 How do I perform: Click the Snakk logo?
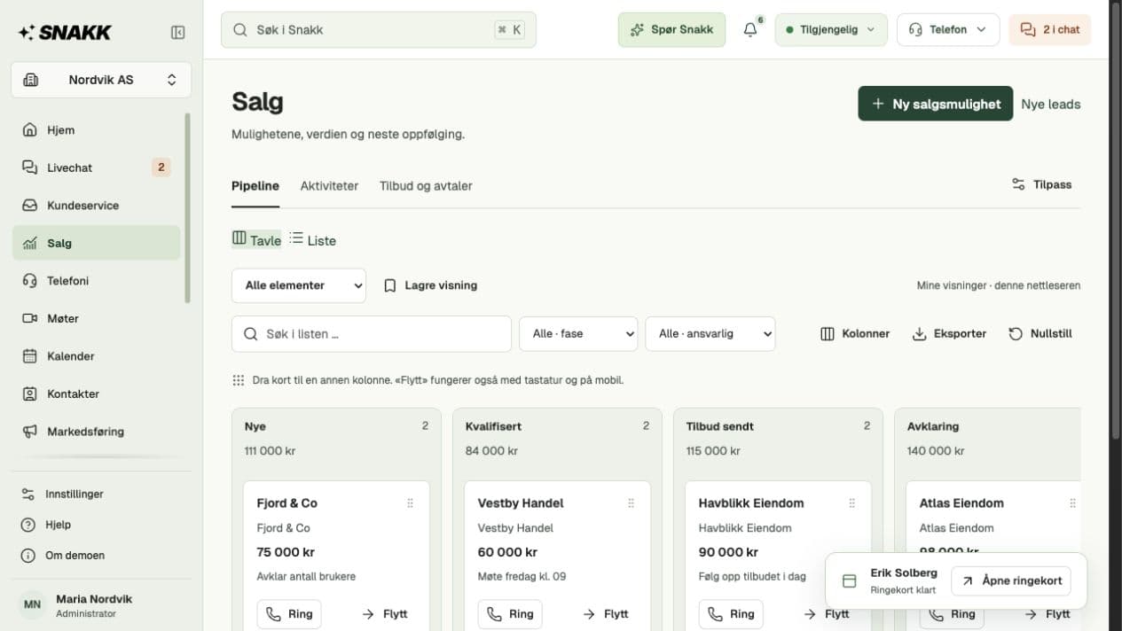[65, 33]
